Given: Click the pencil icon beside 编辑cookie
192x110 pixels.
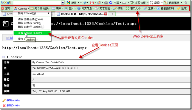Looking at the screenshot, I should (x=4, y=101).
